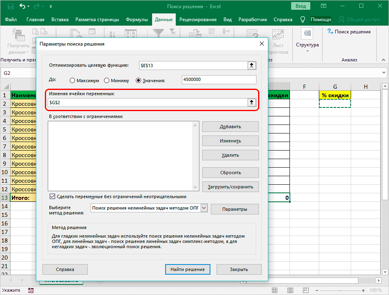Click the lightbulb Помощник icon
This screenshot has width=389, height=295.
303,20
